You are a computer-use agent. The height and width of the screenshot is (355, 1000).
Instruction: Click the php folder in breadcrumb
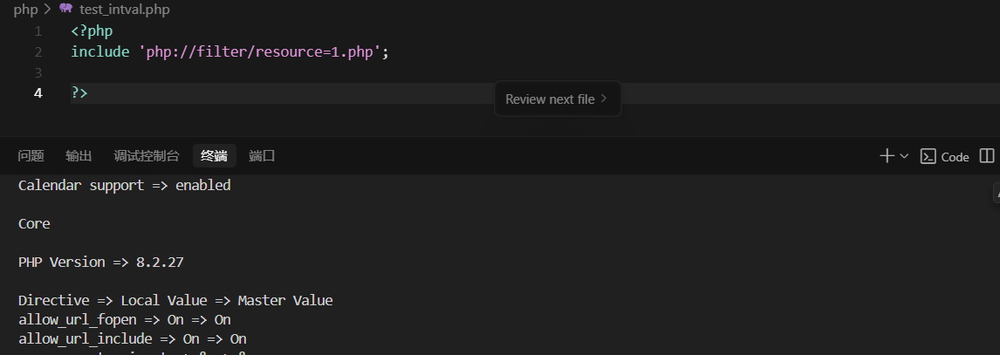(x=24, y=10)
